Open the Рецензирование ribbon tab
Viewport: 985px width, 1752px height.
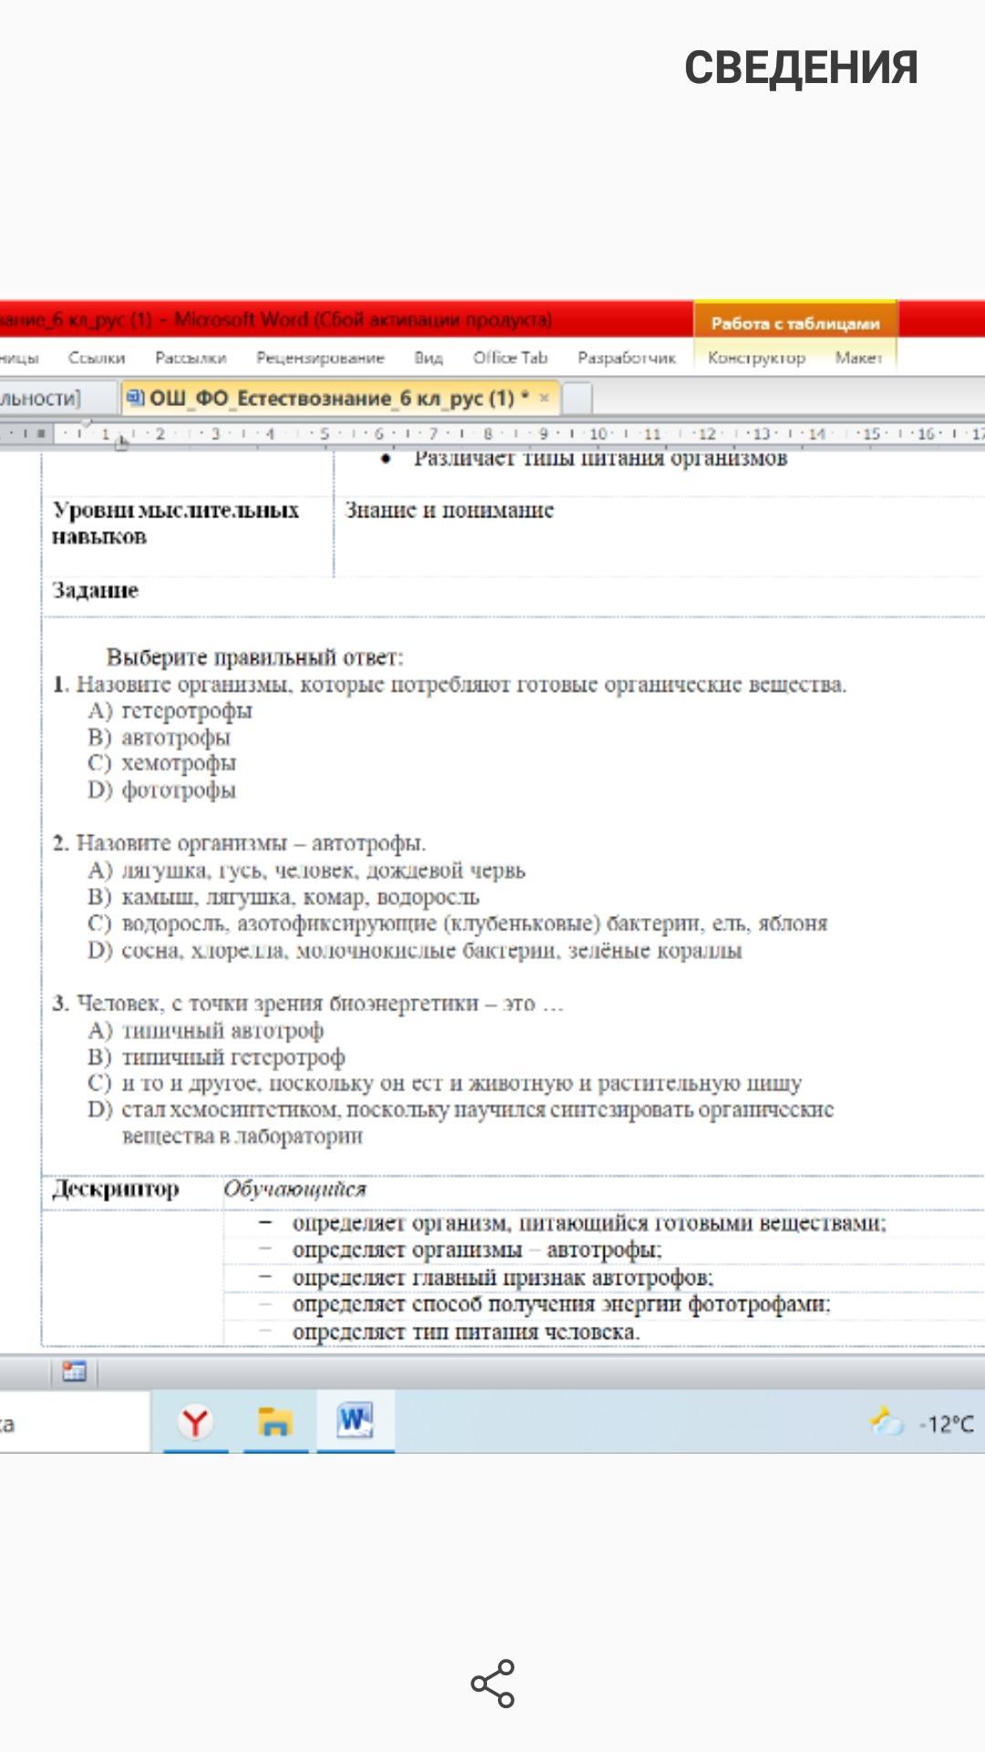(x=320, y=358)
